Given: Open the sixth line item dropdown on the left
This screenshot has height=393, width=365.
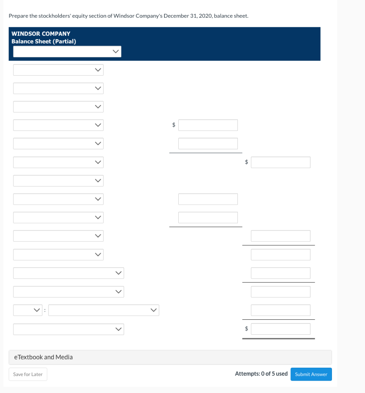Looking at the screenshot, I should point(58,162).
